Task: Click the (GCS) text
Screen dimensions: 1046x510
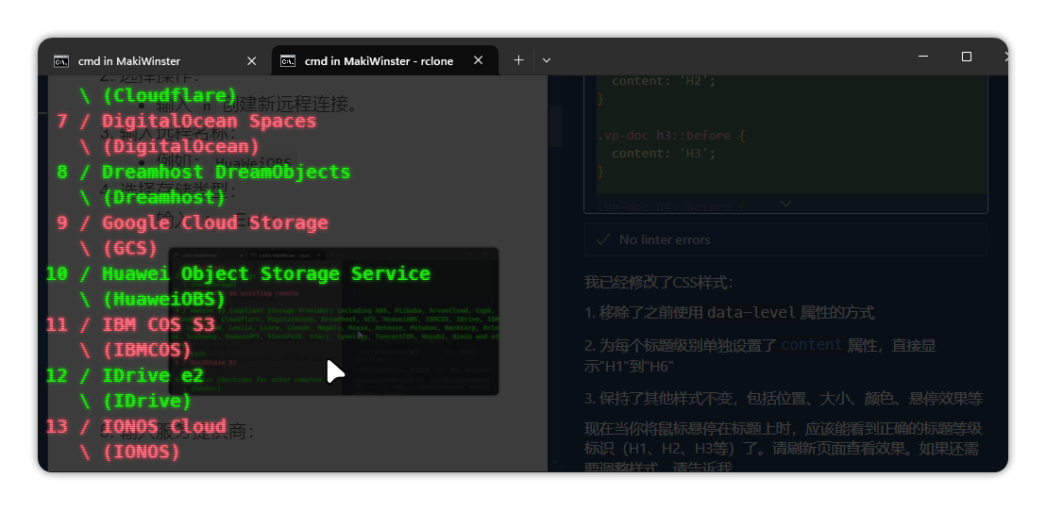Action: 130,248
